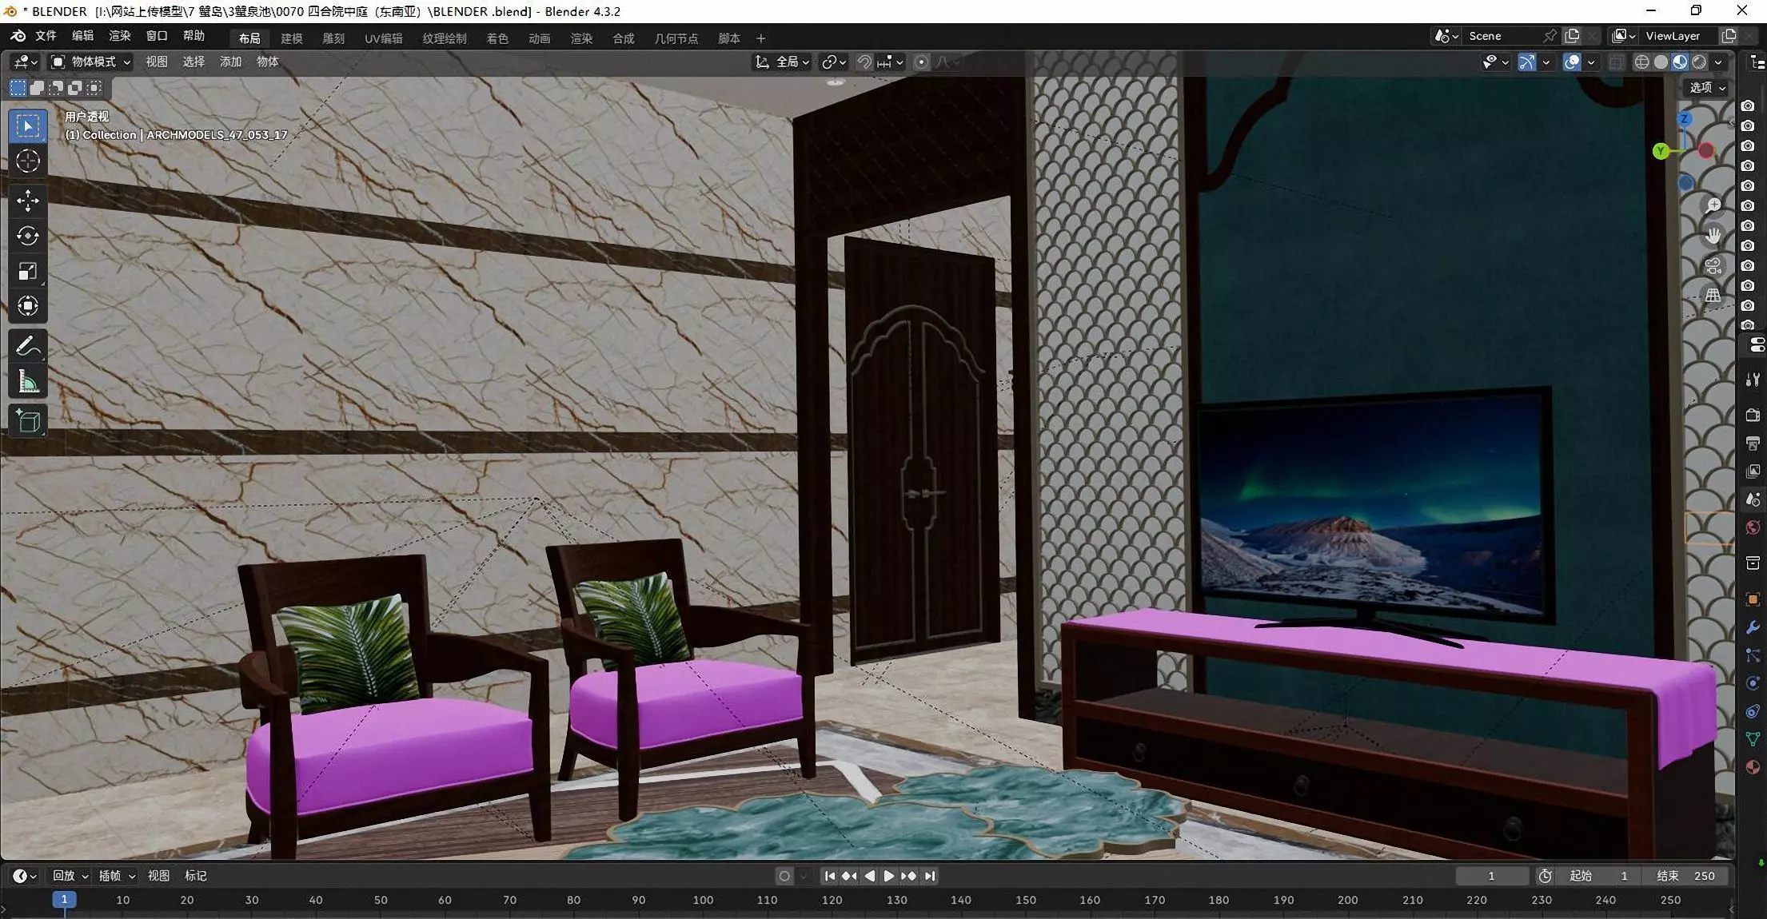
Task: Click the play animation button
Action: (889, 876)
